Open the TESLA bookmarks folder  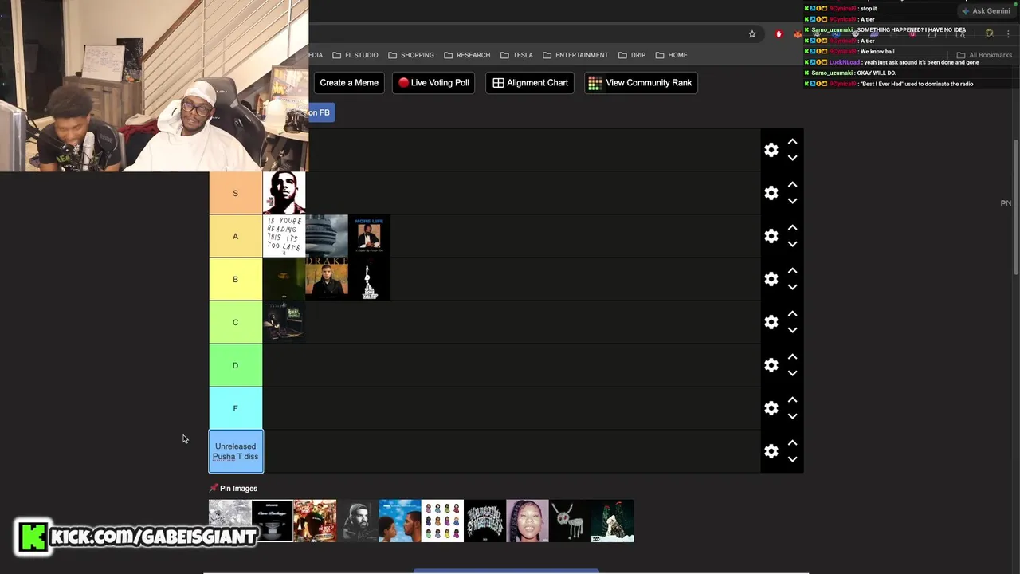[517, 55]
